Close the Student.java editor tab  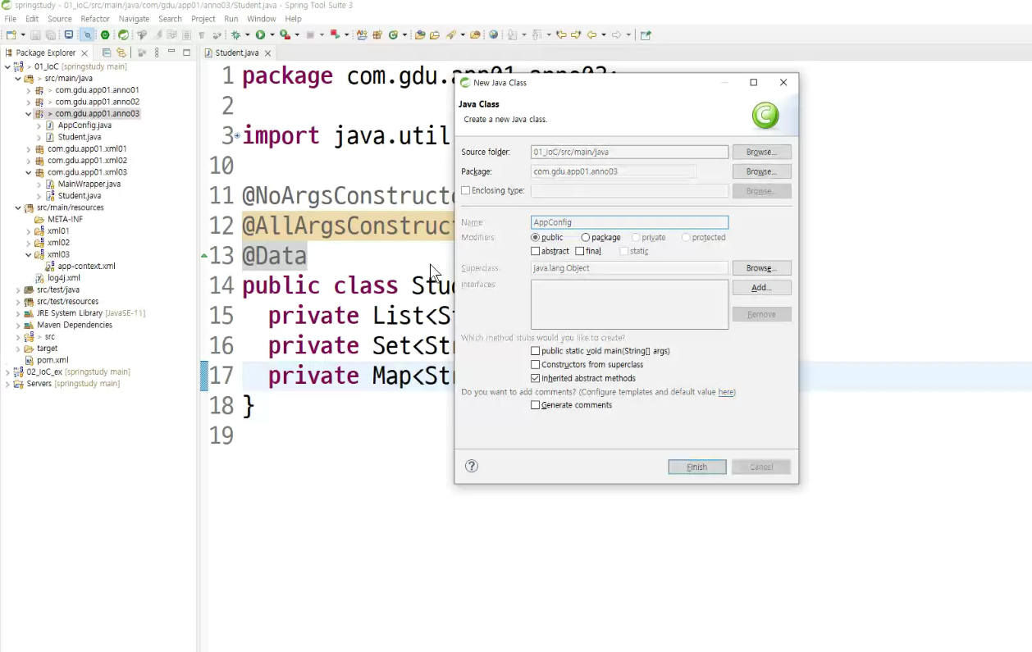pos(267,52)
